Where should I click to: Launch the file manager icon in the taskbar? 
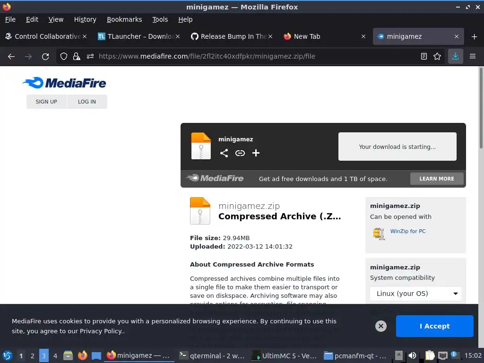click(x=68, y=356)
